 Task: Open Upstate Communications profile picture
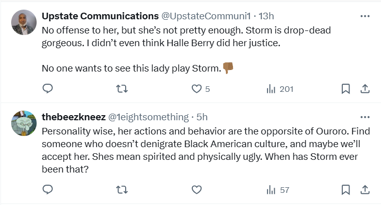tap(24, 22)
